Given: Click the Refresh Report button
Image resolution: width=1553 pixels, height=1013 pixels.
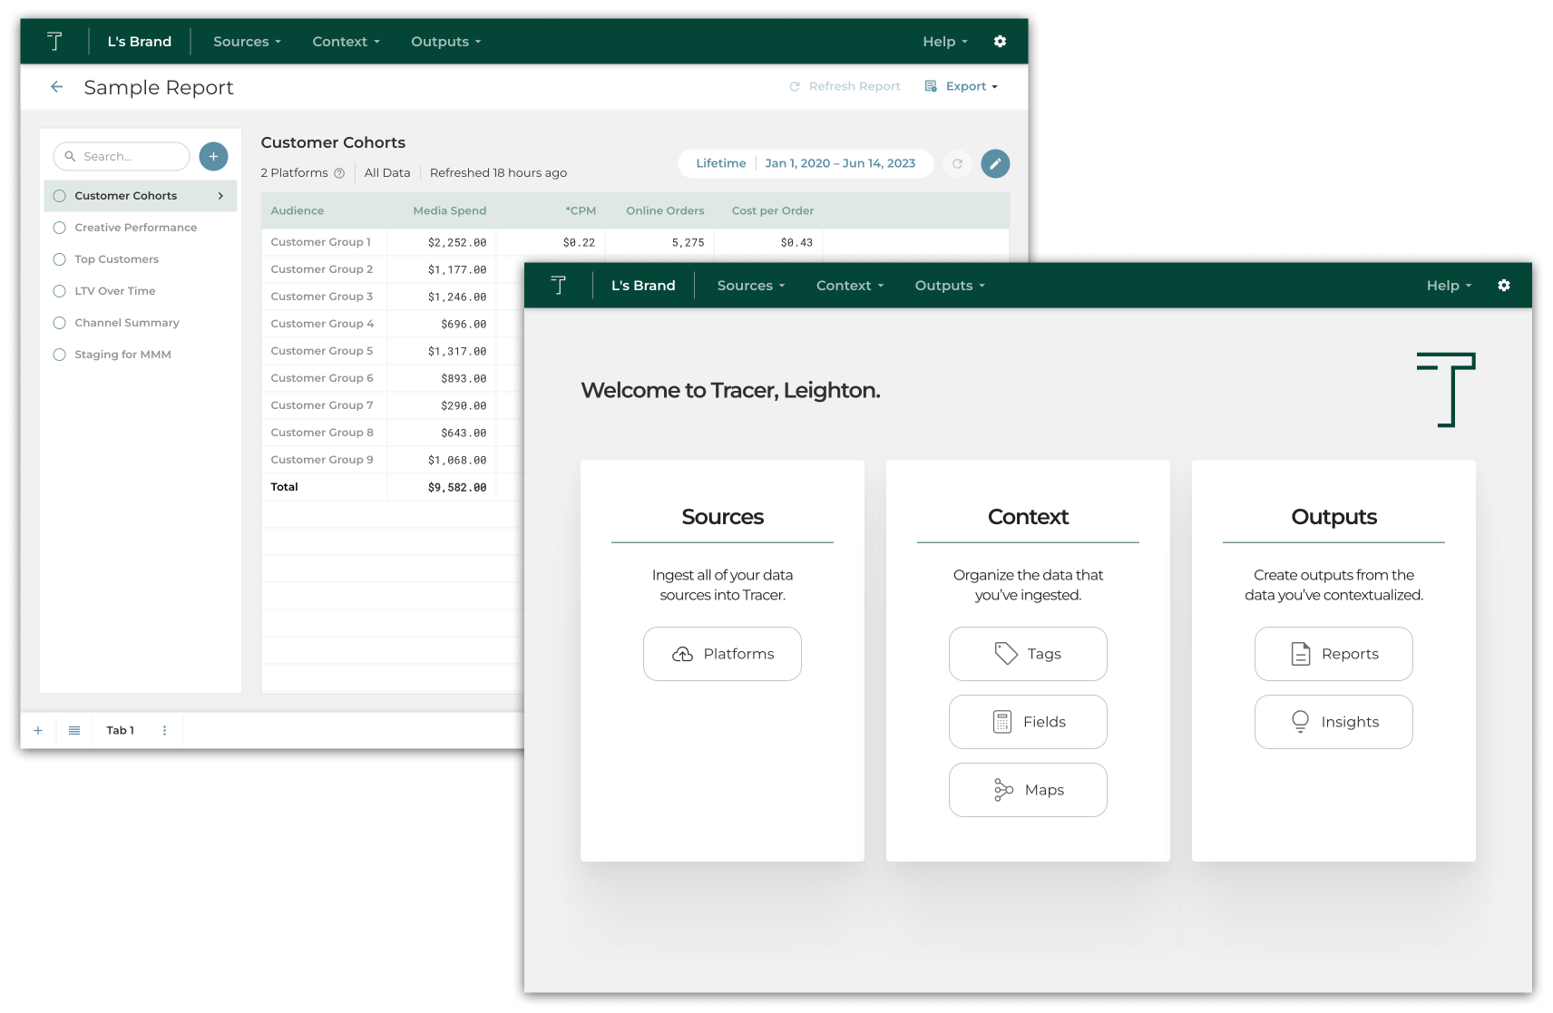Looking at the screenshot, I should (845, 86).
